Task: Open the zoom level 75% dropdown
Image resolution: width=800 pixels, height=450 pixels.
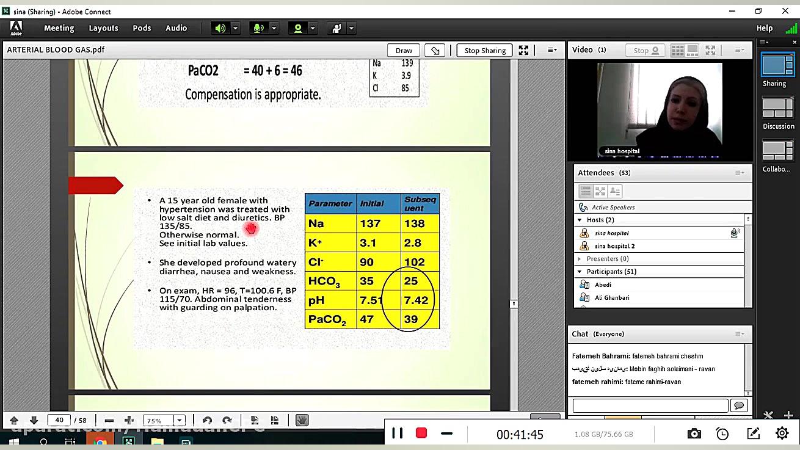Action: coord(180,420)
